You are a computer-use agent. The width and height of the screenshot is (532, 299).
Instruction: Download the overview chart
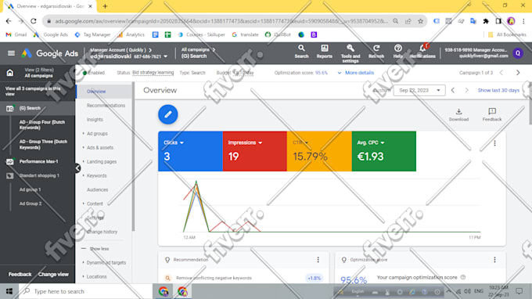coord(458,115)
